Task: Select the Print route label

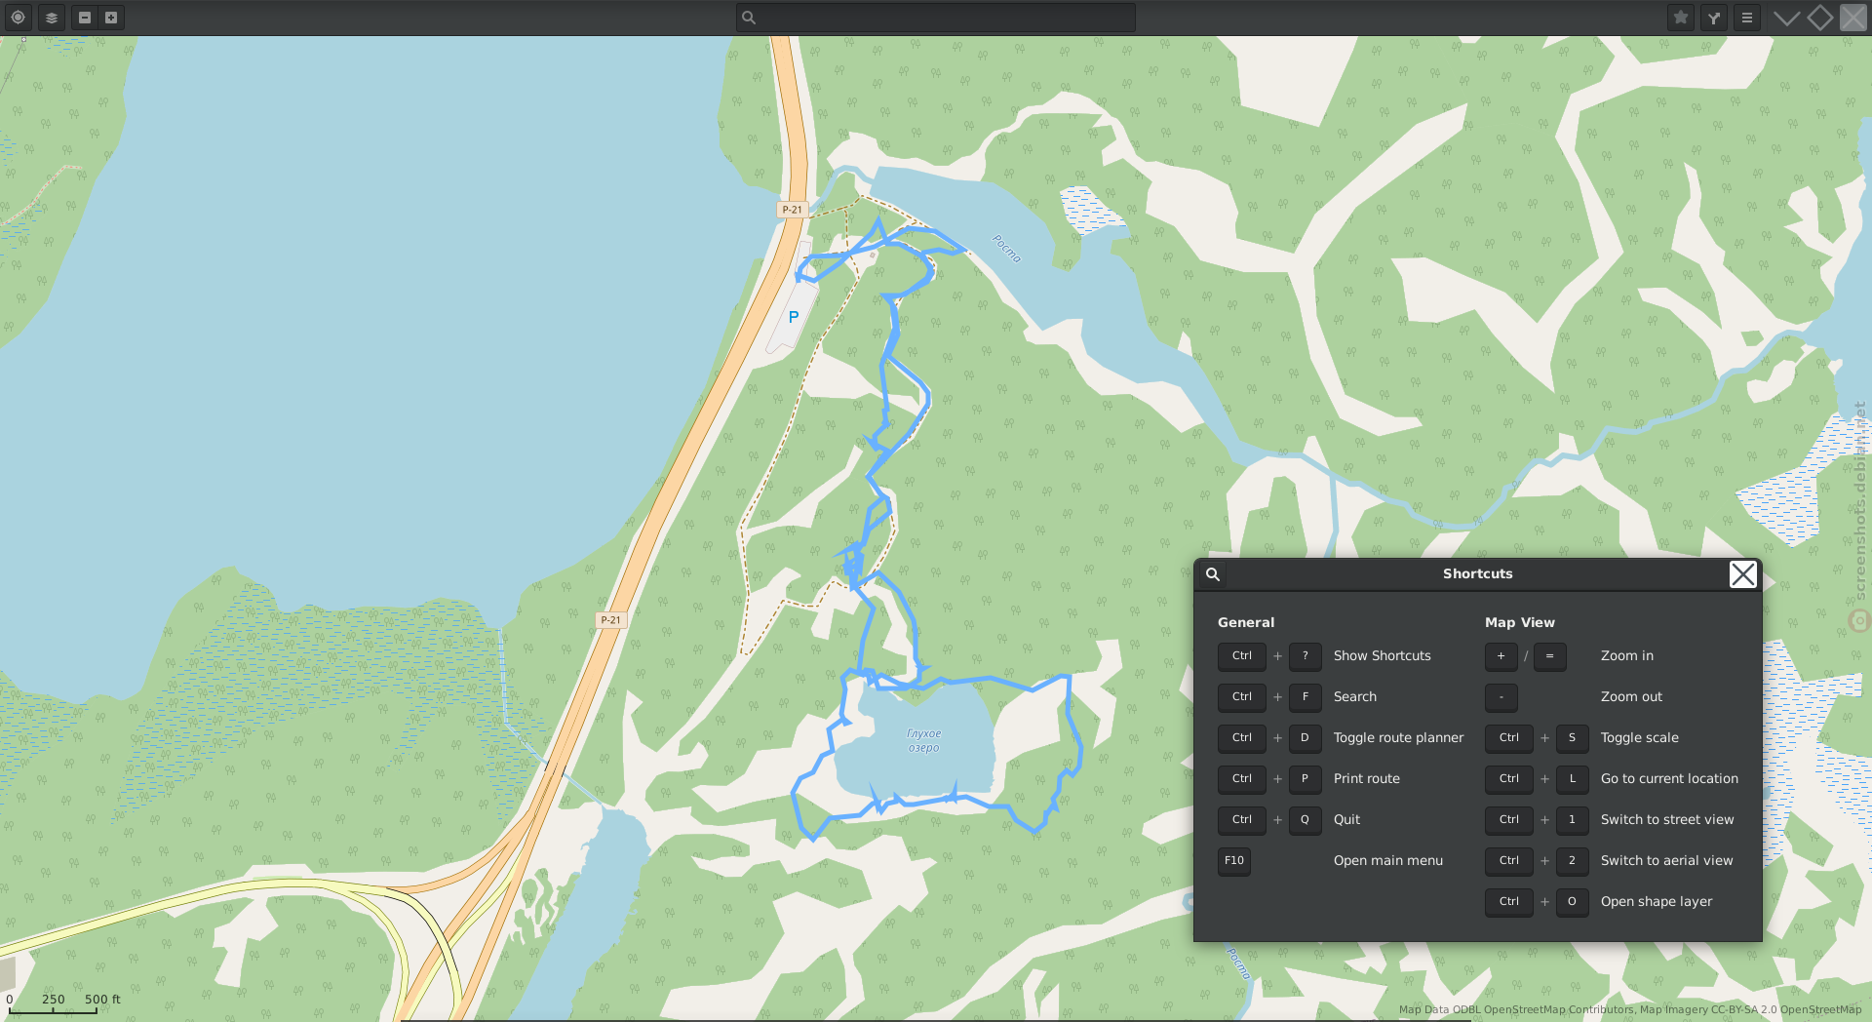Action: (1367, 779)
